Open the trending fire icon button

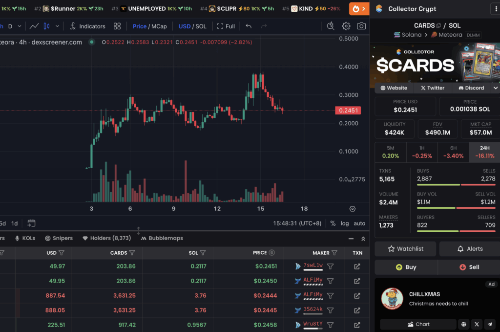359,9
